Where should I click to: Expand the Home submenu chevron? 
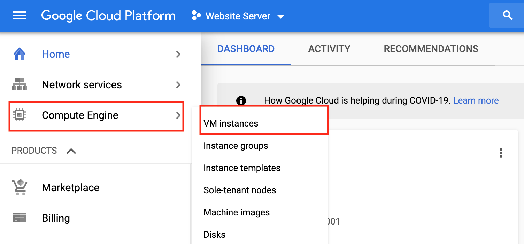click(178, 54)
